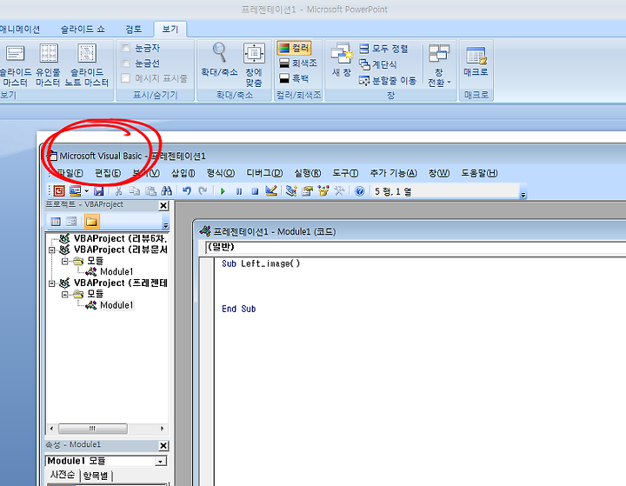Click the End Sub line in code
626x486 pixels.
(x=239, y=309)
